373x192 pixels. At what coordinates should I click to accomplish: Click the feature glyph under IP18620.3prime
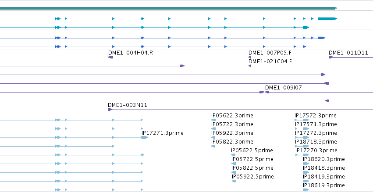point(306,164)
